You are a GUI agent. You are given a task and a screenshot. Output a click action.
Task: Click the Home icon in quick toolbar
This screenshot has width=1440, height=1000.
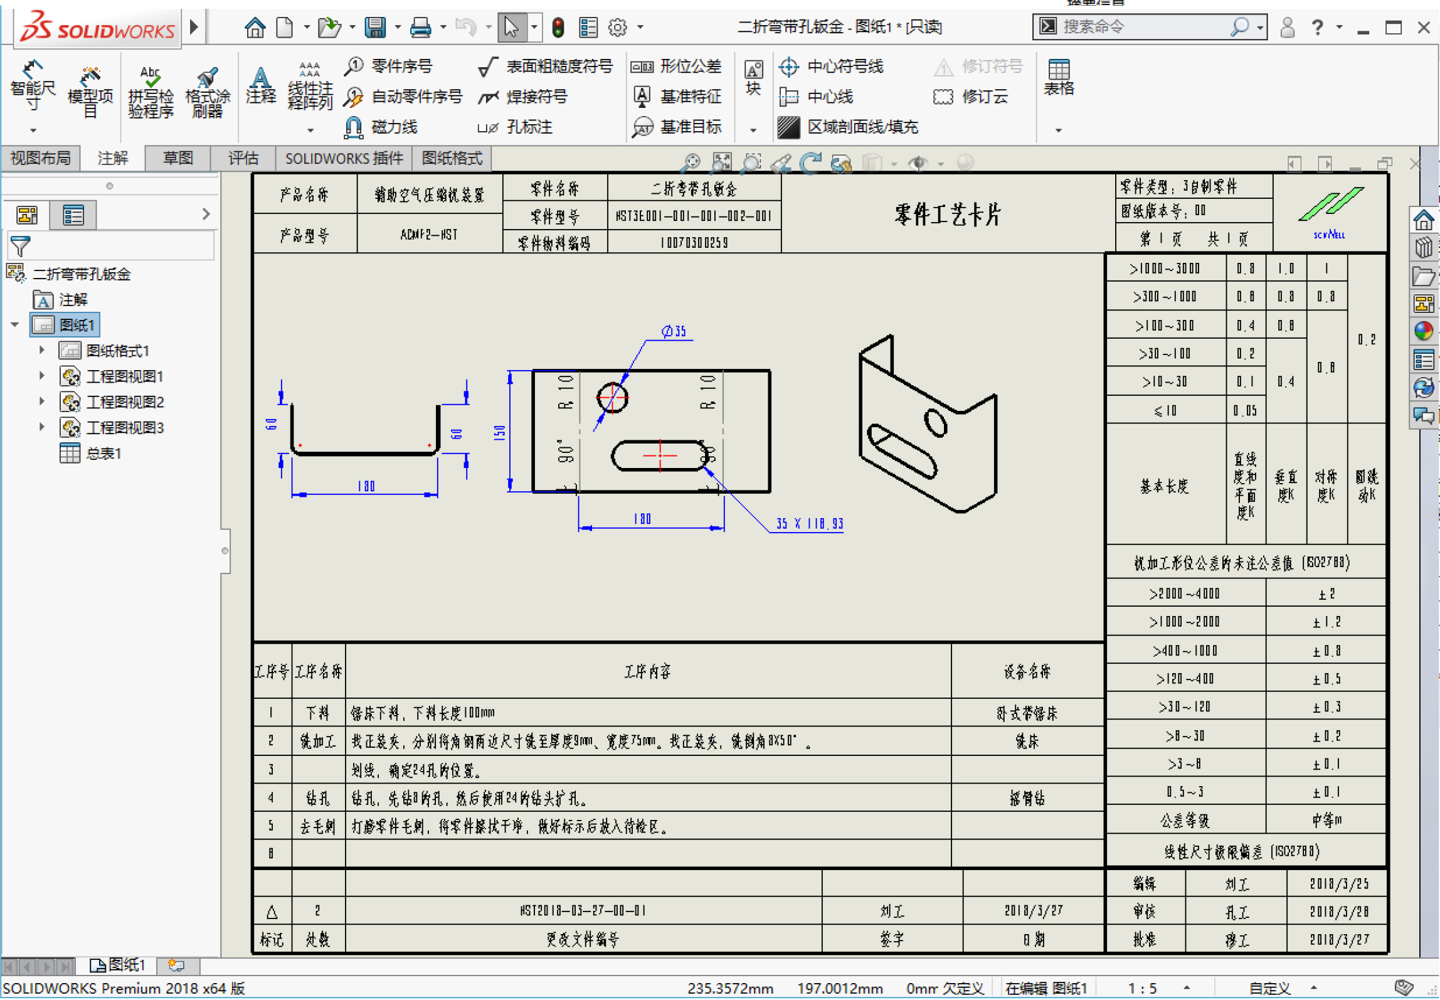(x=255, y=27)
